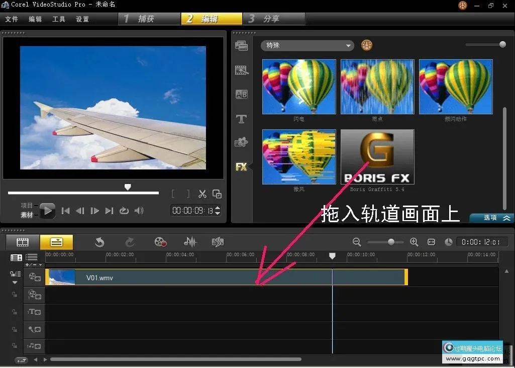Viewport: 515px width, 368px height.
Task: Increase the preview timecode with stepper
Action: (218, 208)
